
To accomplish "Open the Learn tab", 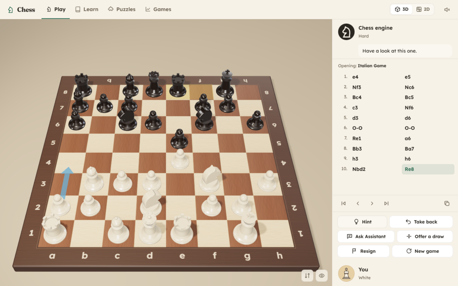I will [87, 9].
